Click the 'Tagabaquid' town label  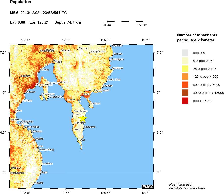(102, 90)
